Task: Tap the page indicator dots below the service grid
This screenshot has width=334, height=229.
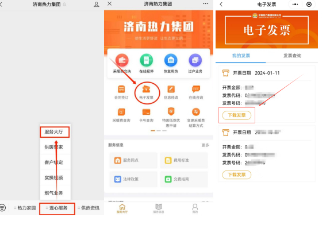Action: (159, 131)
